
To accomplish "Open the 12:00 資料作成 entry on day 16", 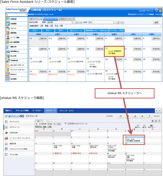I will tap(76, 62).
